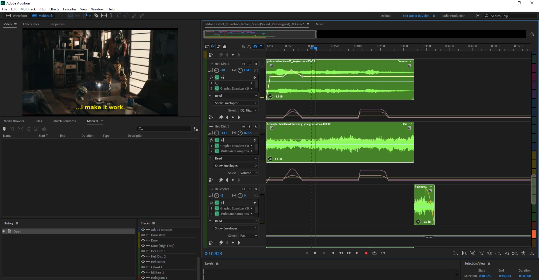Switch to the Properties tab
Viewport: 539px width, 280px height.
[58, 24]
